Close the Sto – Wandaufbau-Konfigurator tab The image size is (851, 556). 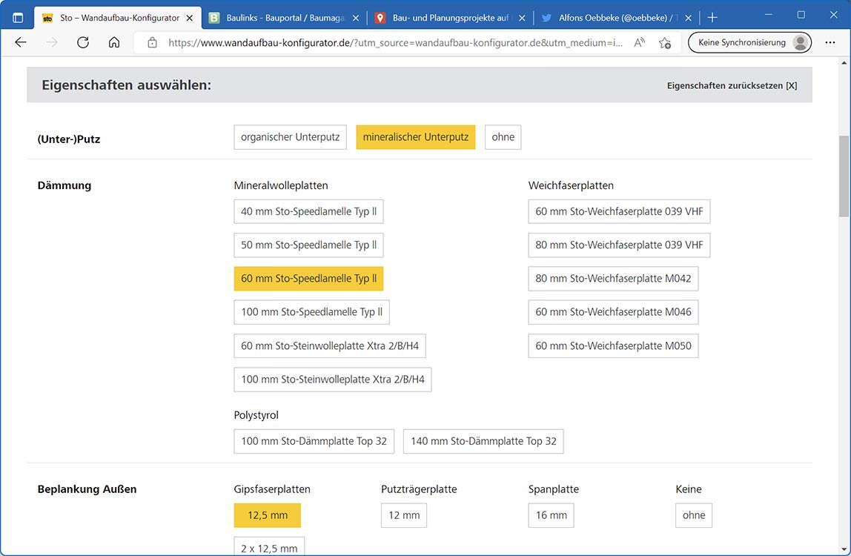(x=190, y=18)
